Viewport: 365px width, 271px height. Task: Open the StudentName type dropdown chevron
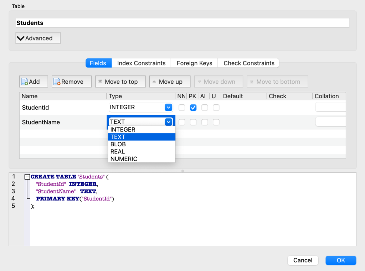(x=168, y=122)
